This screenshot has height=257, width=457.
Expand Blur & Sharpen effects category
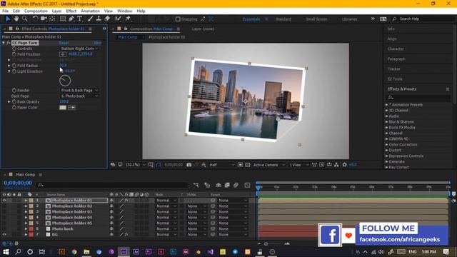point(387,122)
